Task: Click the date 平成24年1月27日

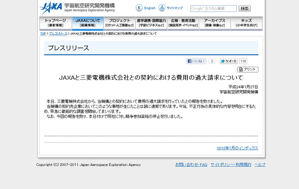Action: (243, 87)
